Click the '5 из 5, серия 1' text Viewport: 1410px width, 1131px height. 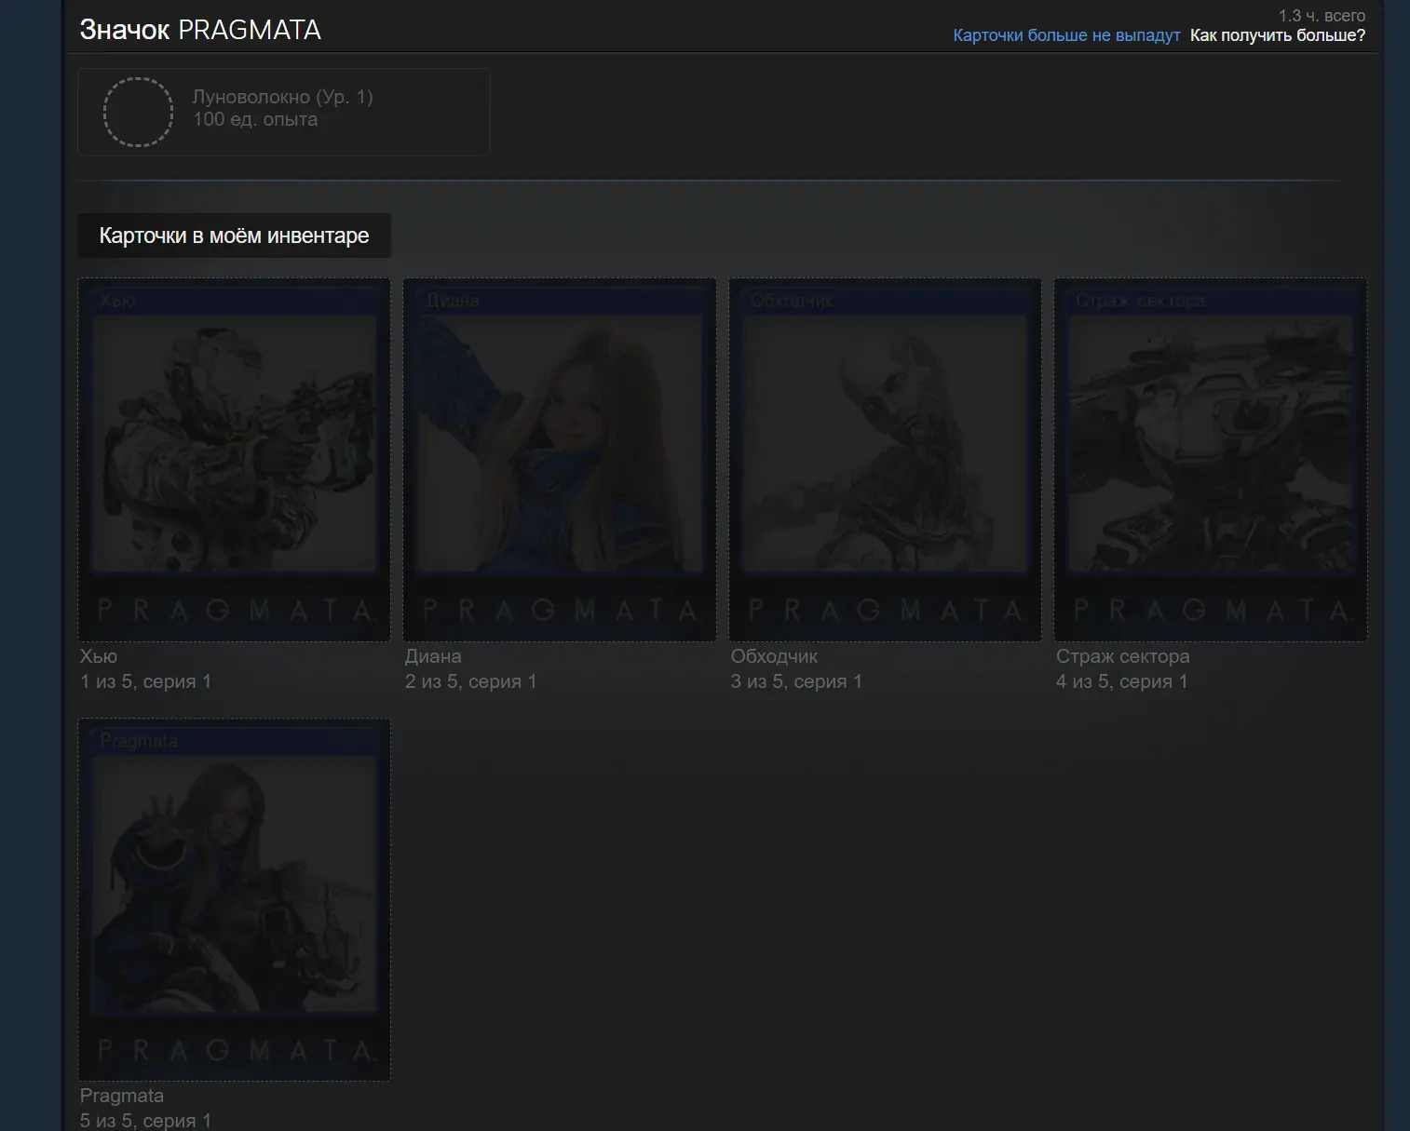click(145, 1121)
